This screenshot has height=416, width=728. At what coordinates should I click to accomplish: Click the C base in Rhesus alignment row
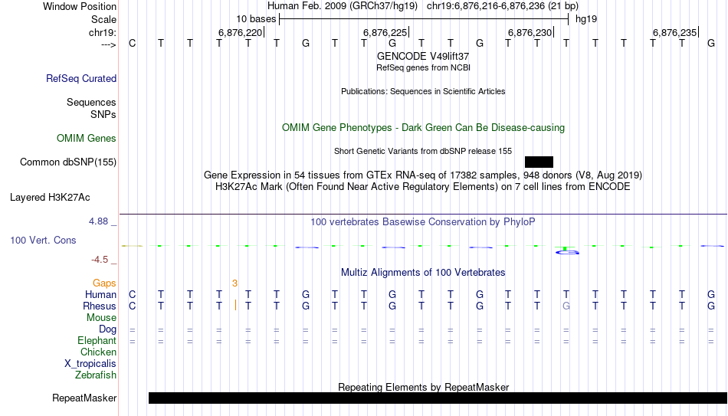pos(133,306)
